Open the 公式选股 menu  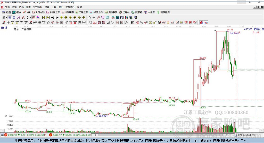coord(38,7)
